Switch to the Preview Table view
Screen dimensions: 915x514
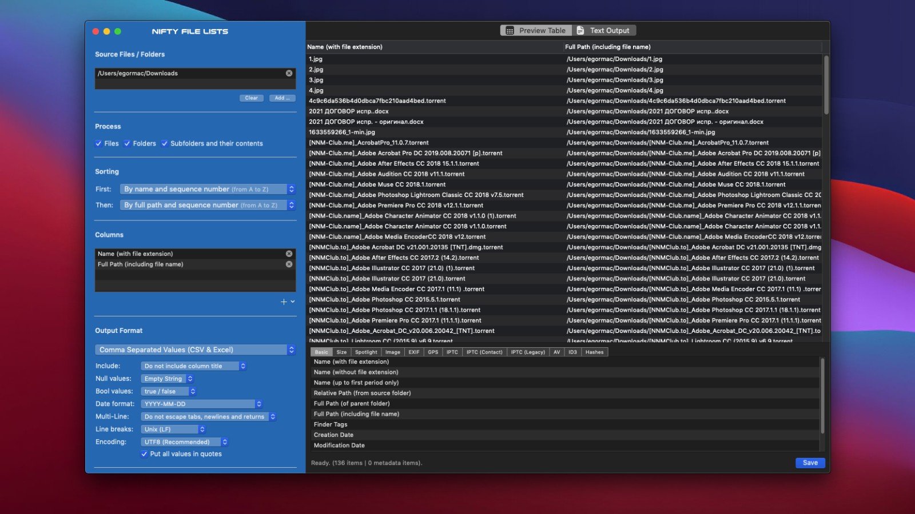click(536, 31)
